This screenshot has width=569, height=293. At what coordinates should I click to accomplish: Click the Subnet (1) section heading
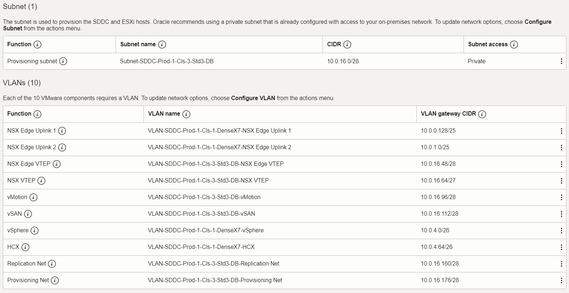click(20, 7)
